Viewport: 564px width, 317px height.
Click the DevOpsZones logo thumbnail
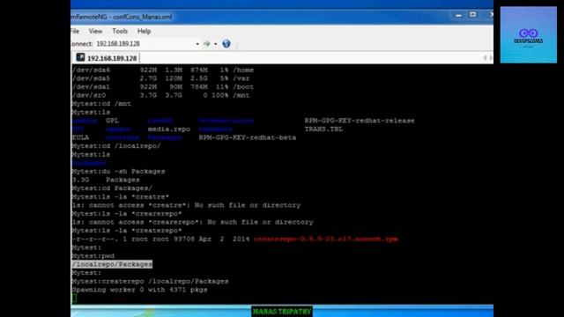click(x=529, y=35)
